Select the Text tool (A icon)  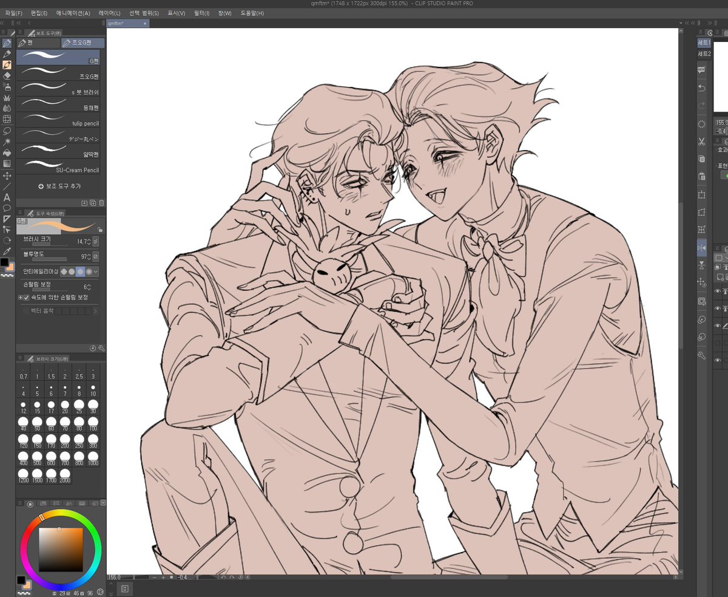tap(7, 197)
